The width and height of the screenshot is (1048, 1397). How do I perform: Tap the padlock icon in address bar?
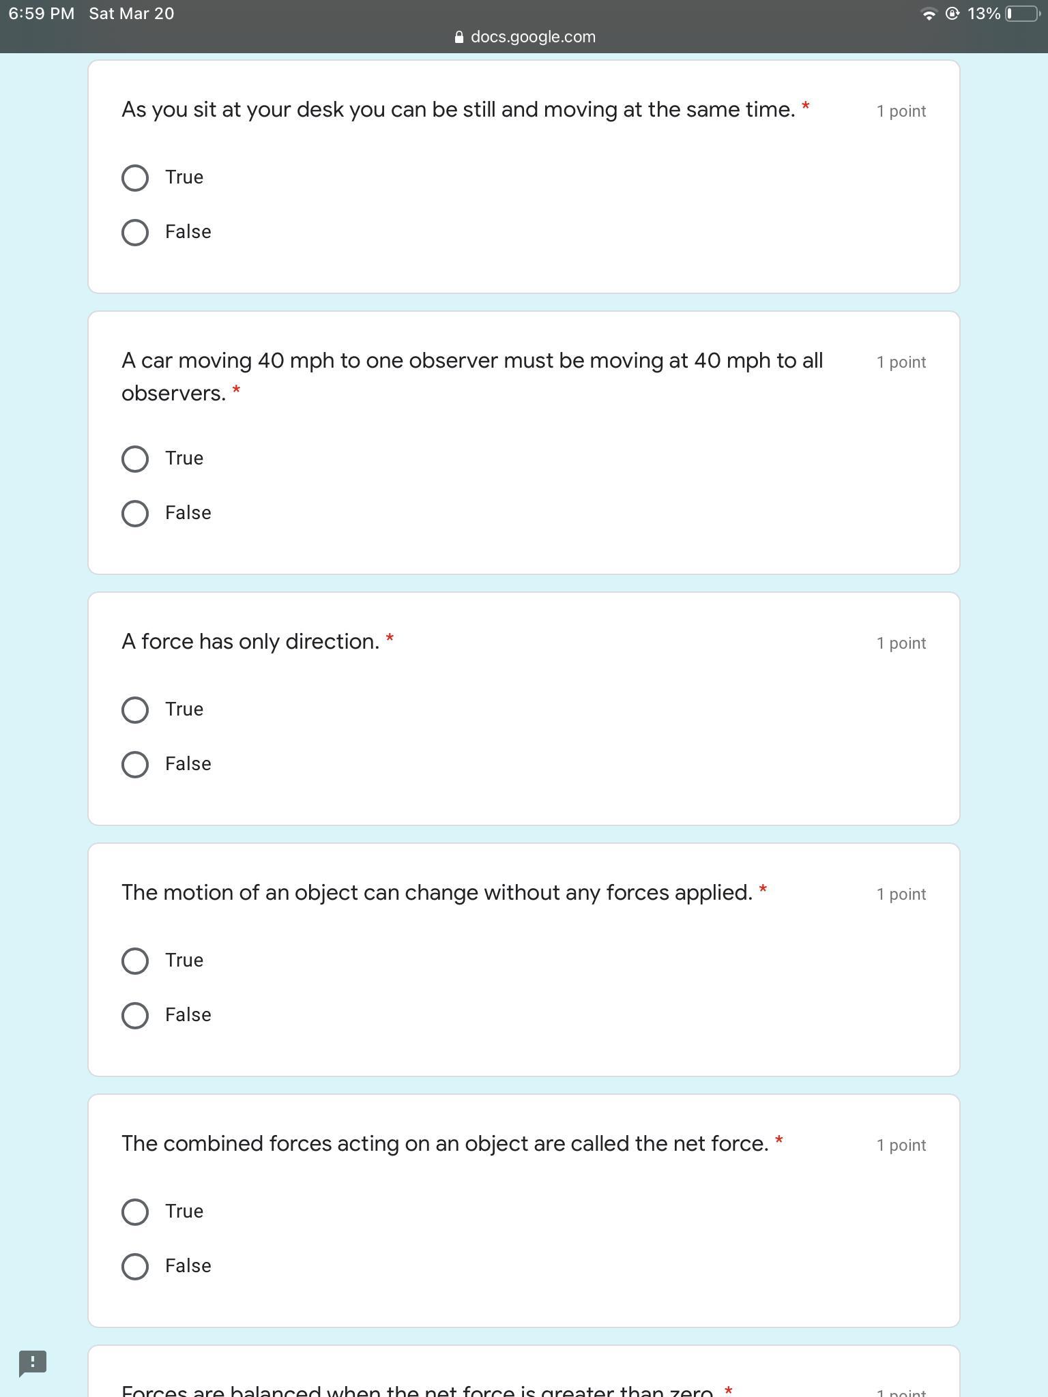tap(459, 38)
